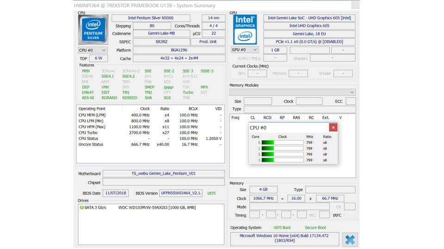Click the SSPEC SR3RZ field

pos(161,42)
